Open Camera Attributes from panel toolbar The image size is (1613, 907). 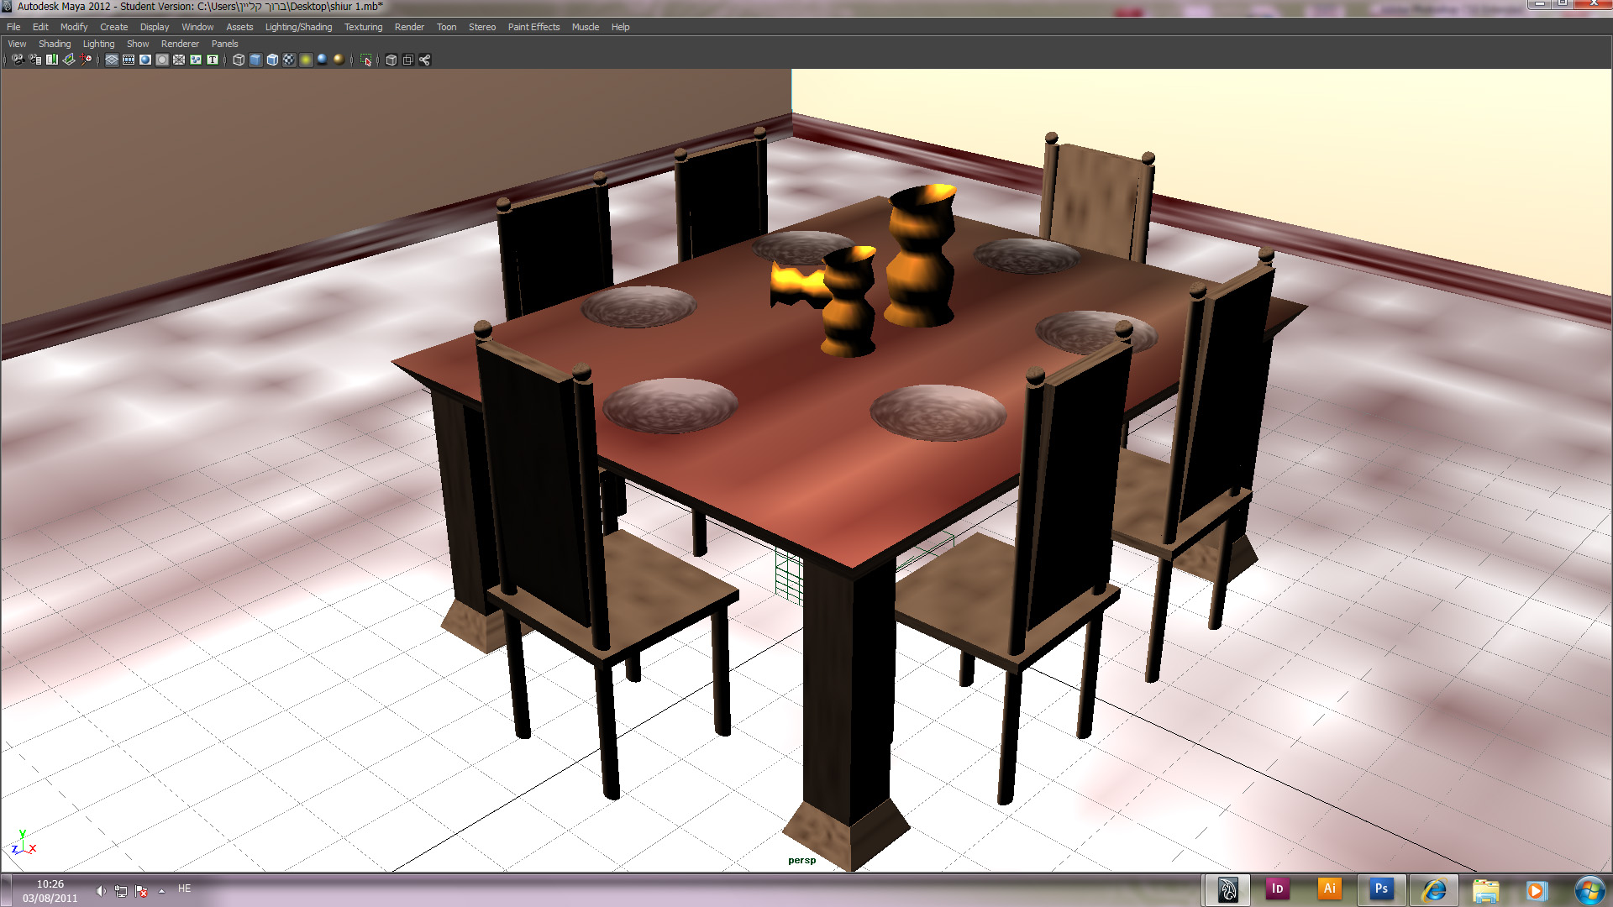[35, 60]
